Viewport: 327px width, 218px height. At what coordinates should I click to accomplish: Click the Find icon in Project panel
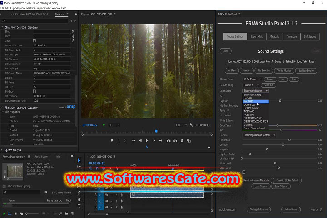click(60, 213)
